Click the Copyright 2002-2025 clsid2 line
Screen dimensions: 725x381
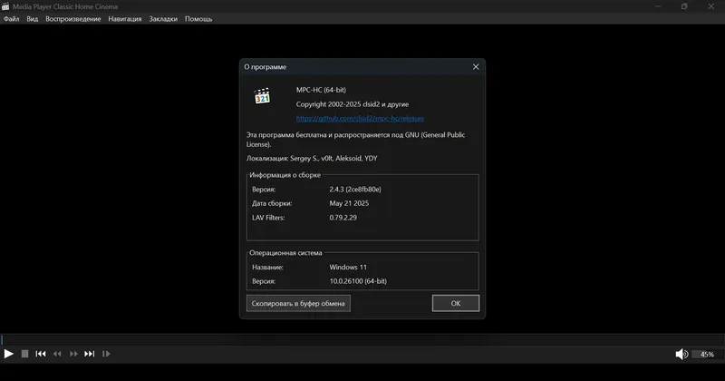[353, 104]
